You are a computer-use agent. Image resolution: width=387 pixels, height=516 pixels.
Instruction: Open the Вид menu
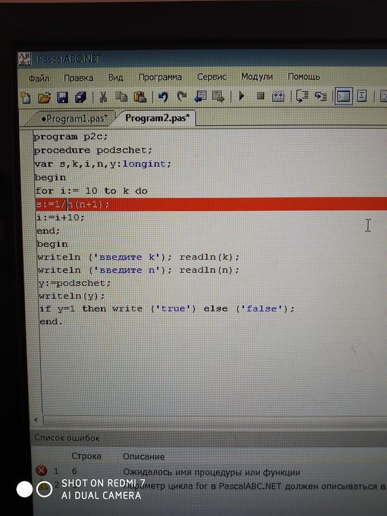point(115,78)
